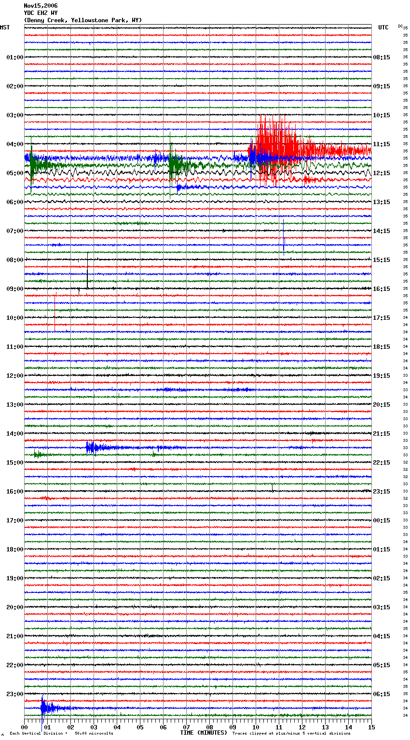Select the 23:00 MST row label
This screenshot has width=410, height=740.
[15, 694]
